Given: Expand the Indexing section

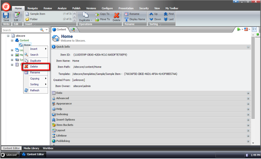Looking at the screenshot, I should coord(248,114).
